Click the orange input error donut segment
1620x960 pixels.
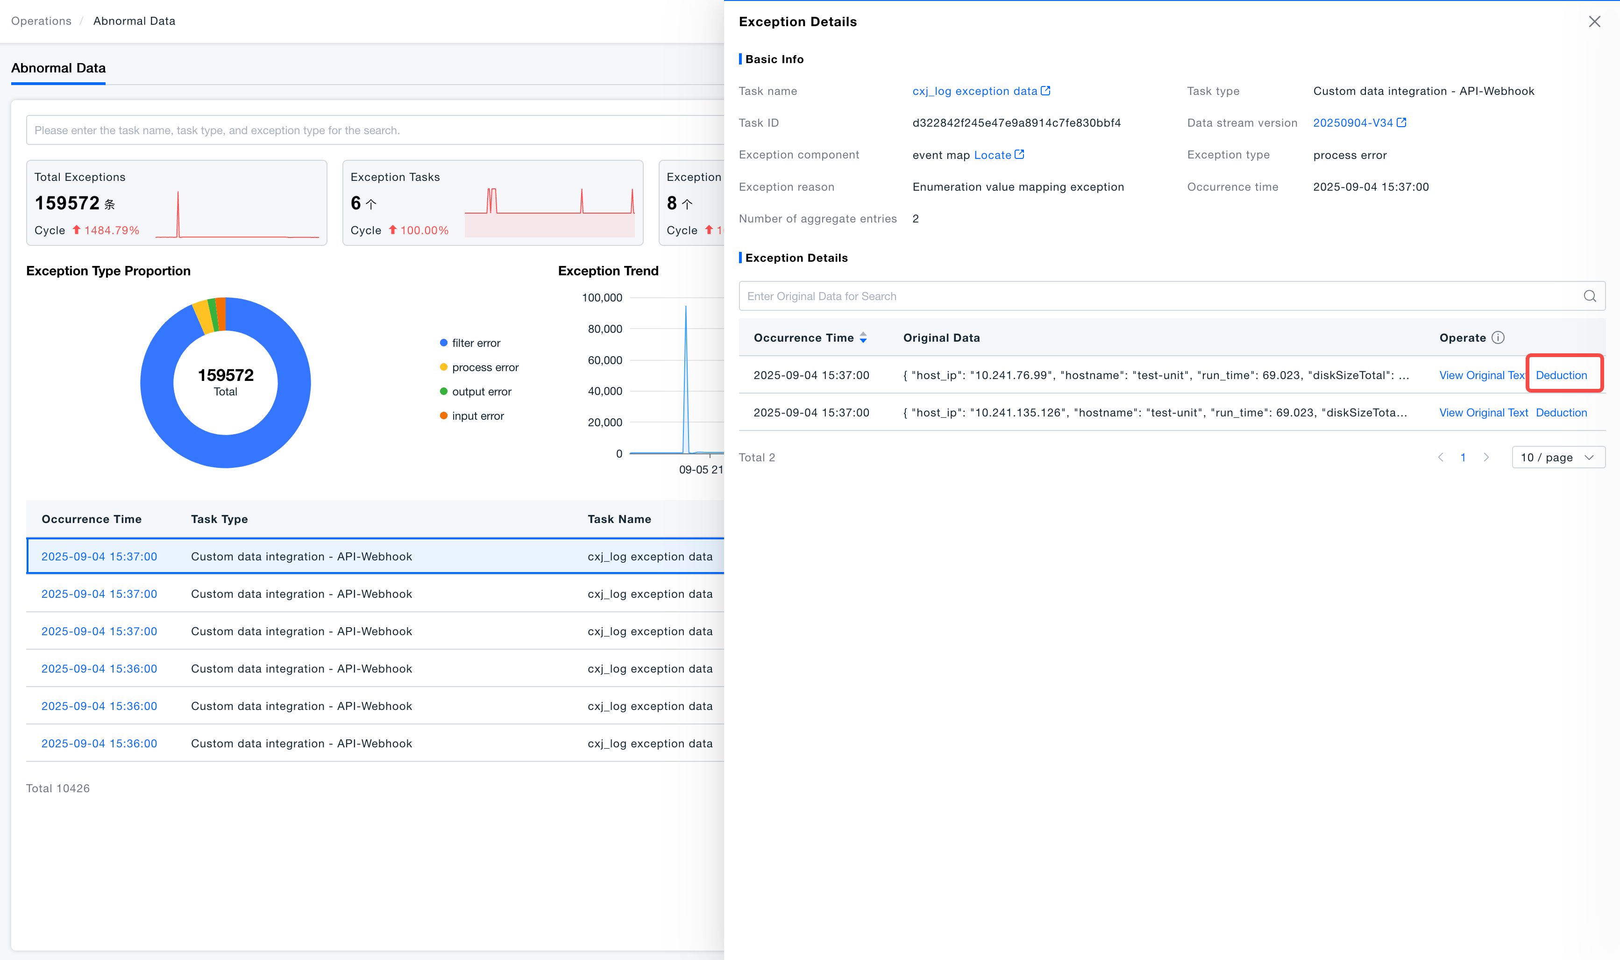(x=221, y=314)
